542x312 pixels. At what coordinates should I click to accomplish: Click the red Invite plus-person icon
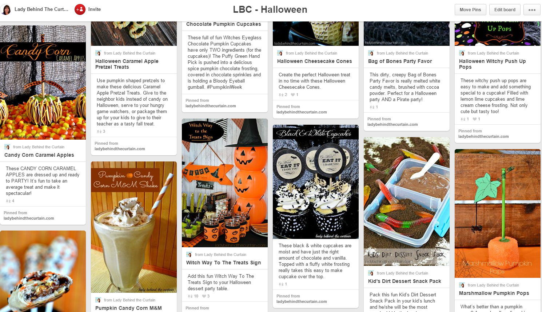click(x=80, y=9)
